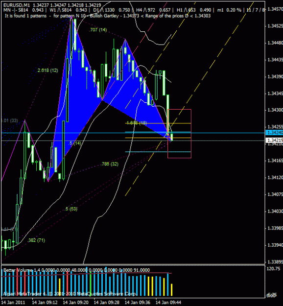Select the 2.618 (12) ratio label
The image size is (283, 306).
pos(48,71)
